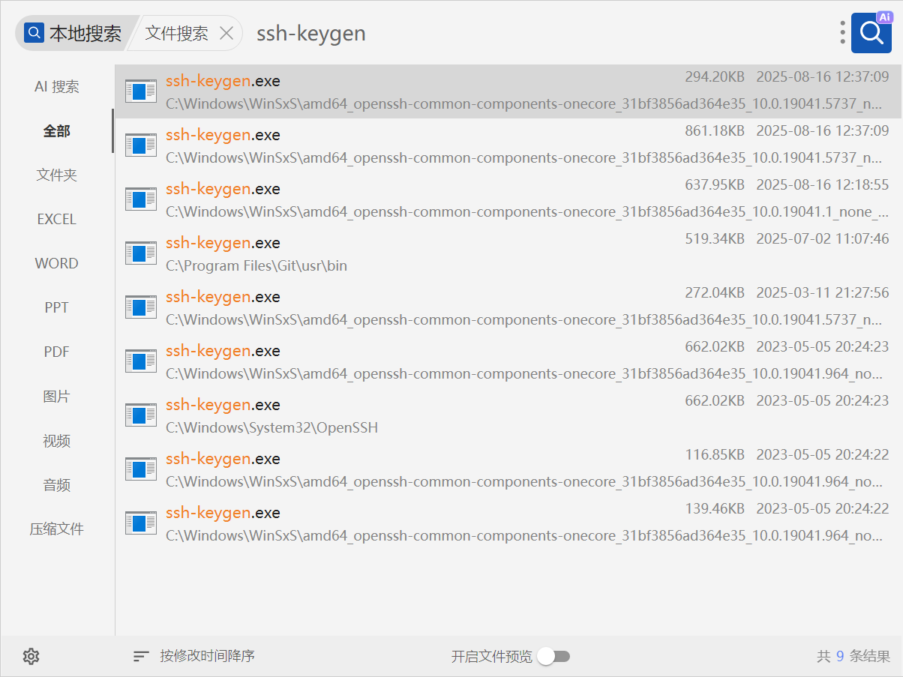The image size is (903, 677).
Task: Open the 按修改时间降序 sort dropdown
Action: click(207, 657)
